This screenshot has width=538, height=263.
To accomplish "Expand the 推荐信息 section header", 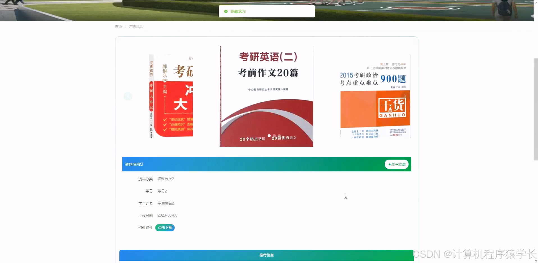I will point(266,255).
